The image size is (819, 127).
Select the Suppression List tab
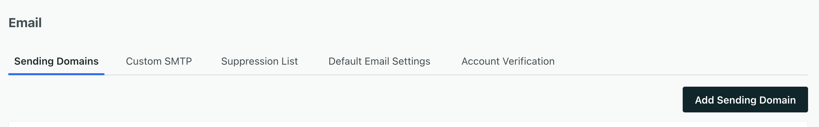tap(259, 61)
